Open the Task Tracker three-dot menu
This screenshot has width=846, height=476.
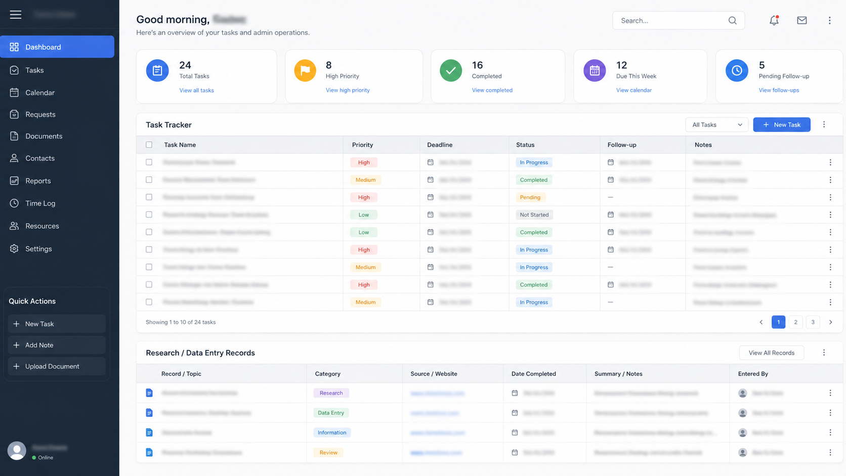[824, 124]
